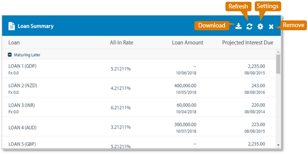Click the Loan Amount column header
Image resolution: width=308 pixels, height=154 pixels.
(x=187, y=43)
